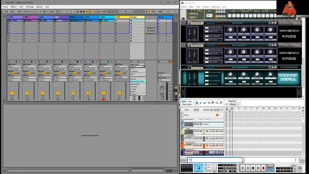309x174 pixels.
Task: Select the Reason arrow selection tool
Action: (197, 103)
